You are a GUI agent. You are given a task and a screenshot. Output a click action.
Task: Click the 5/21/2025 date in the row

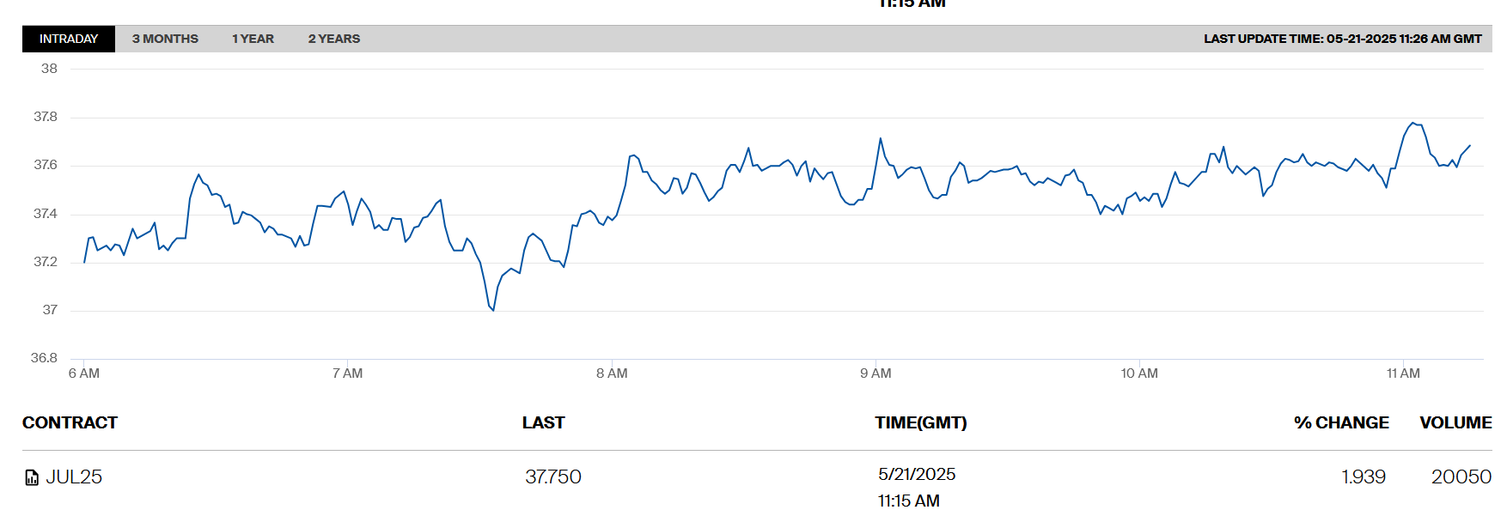(x=917, y=474)
